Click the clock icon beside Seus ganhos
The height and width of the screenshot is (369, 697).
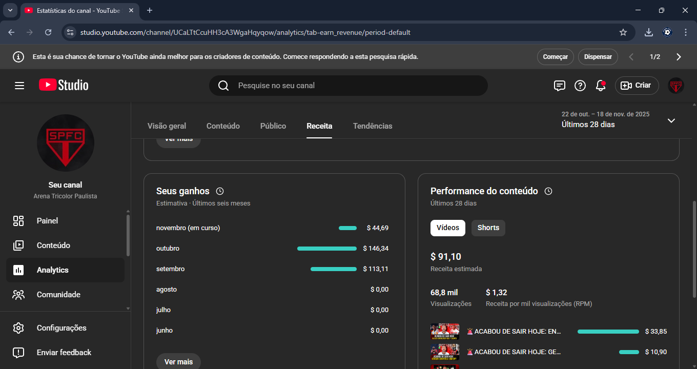click(220, 191)
